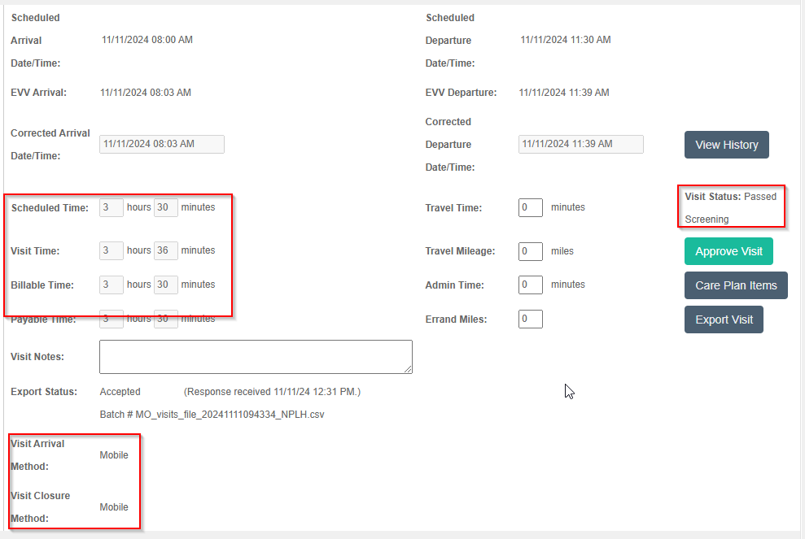Select the Corrected Departure Date/Time field

click(580, 144)
